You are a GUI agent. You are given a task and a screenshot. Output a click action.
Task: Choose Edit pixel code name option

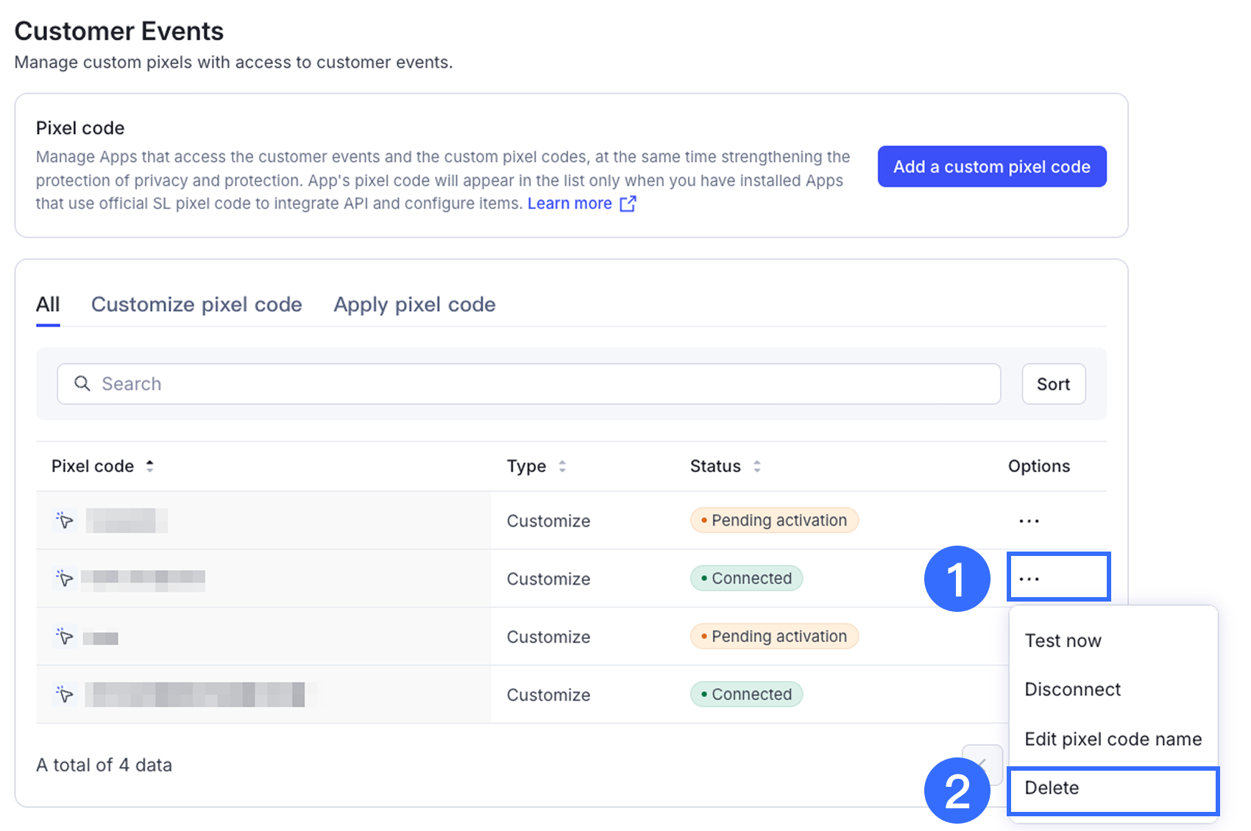tap(1113, 739)
